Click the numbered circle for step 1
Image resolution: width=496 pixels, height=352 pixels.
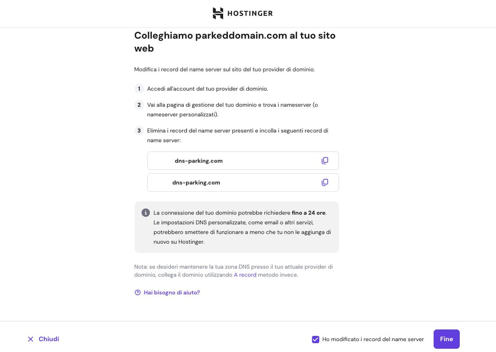pyautogui.click(x=138, y=88)
